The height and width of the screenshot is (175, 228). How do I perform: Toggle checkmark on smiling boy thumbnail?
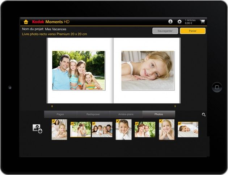[x=118, y=122]
